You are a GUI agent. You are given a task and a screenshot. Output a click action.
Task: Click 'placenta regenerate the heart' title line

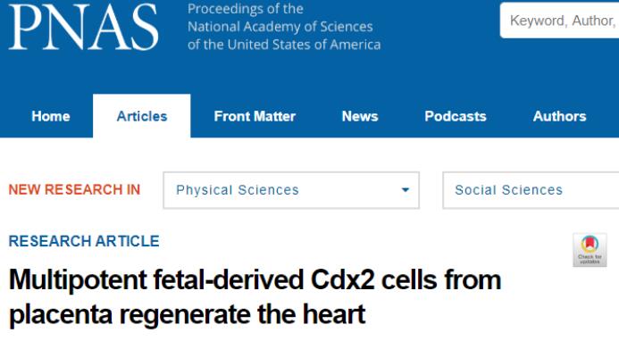187,314
